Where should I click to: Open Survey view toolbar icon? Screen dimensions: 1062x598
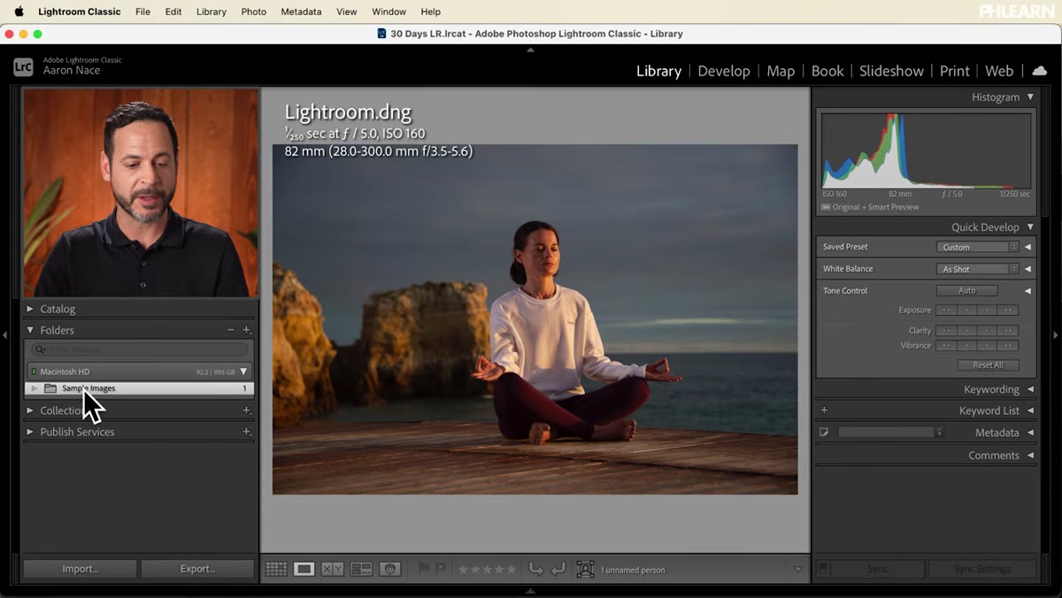(361, 570)
